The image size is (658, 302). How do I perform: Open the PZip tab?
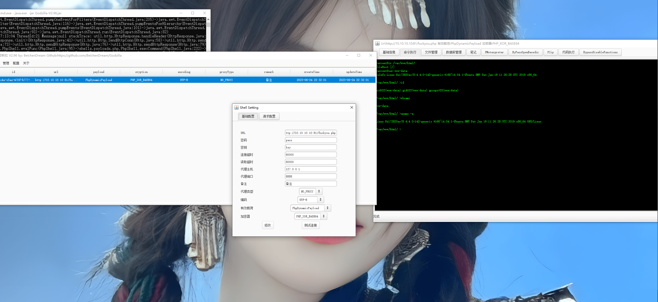[550, 52]
